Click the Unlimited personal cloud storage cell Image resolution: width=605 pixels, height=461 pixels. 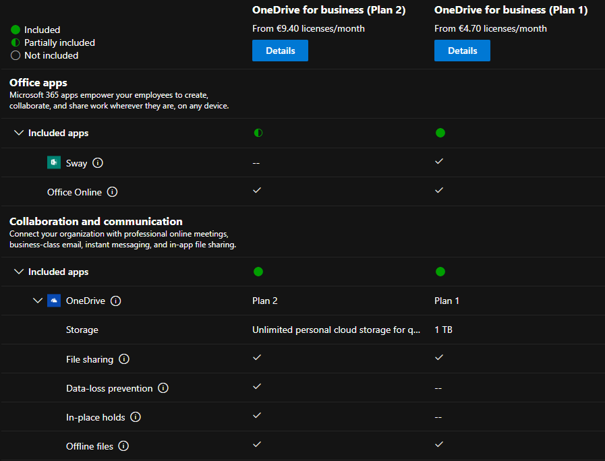coord(336,330)
